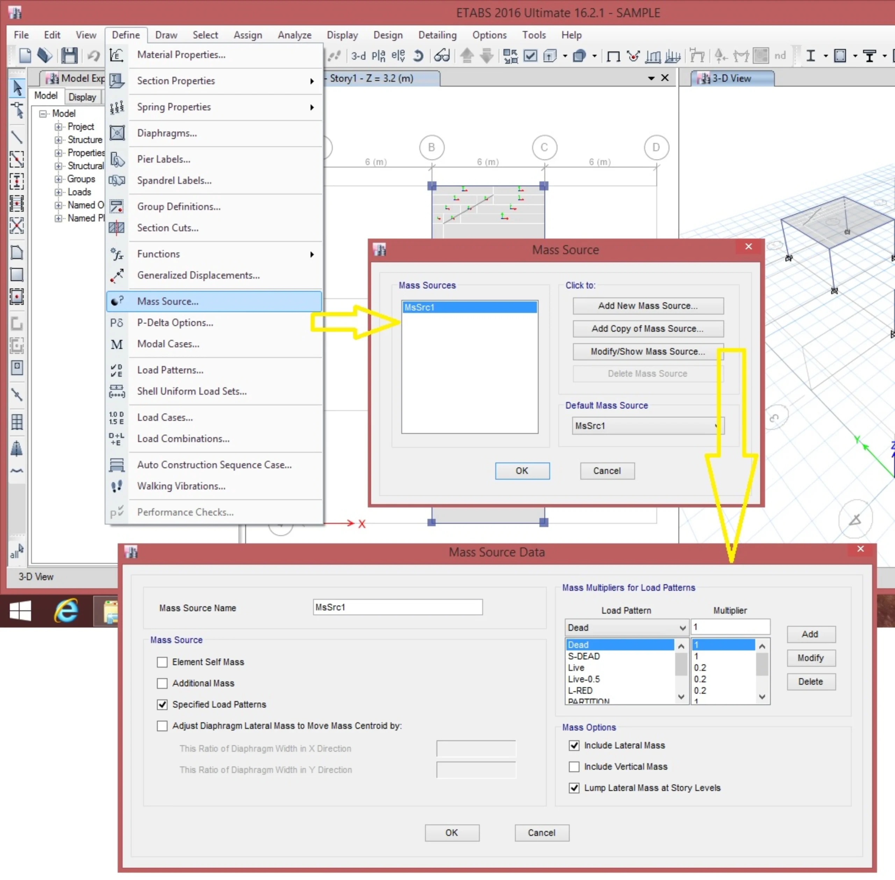The image size is (895, 880).
Task: Click the Material Properties icon in Define menu
Action: (x=116, y=55)
